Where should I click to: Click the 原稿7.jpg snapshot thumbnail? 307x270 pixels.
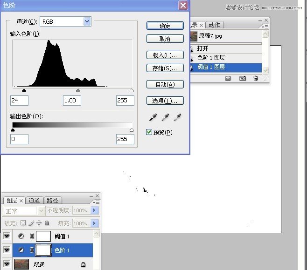[194, 36]
